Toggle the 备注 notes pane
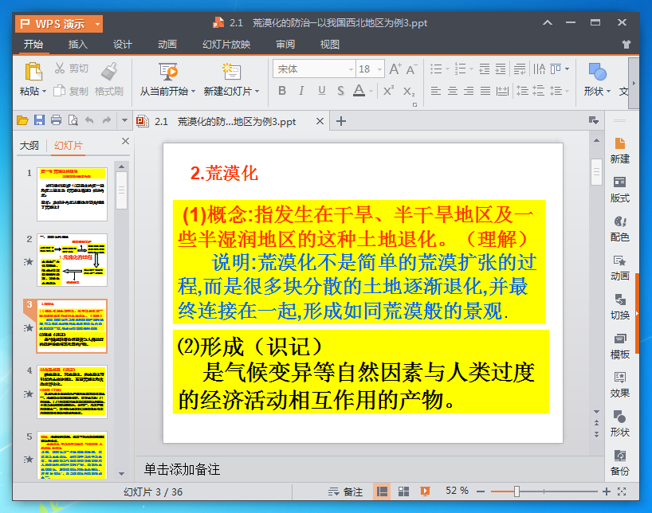The height and width of the screenshot is (513, 652). [x=345, y=491]
